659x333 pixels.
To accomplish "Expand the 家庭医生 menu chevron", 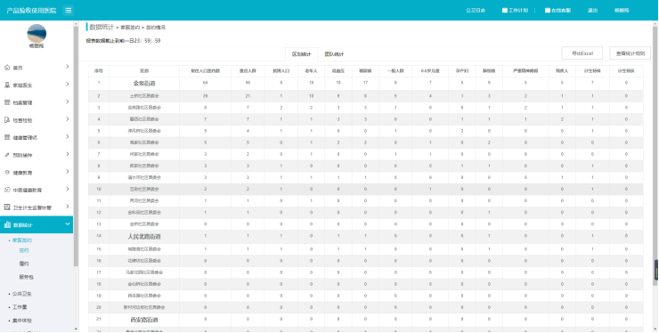I will coord(68,85).
